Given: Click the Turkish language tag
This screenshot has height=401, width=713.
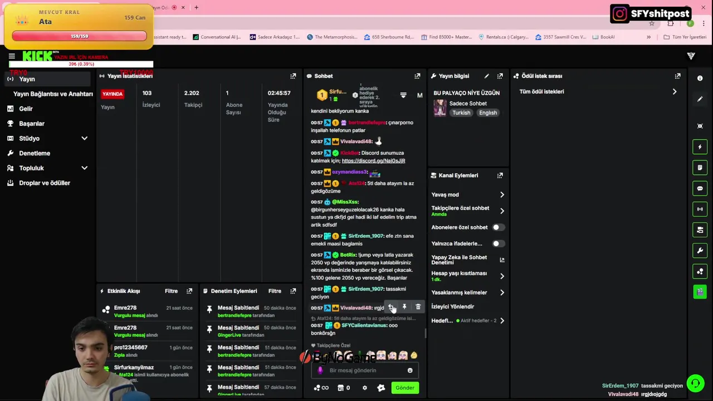Looking at the screenshot, I should [461, 113].
